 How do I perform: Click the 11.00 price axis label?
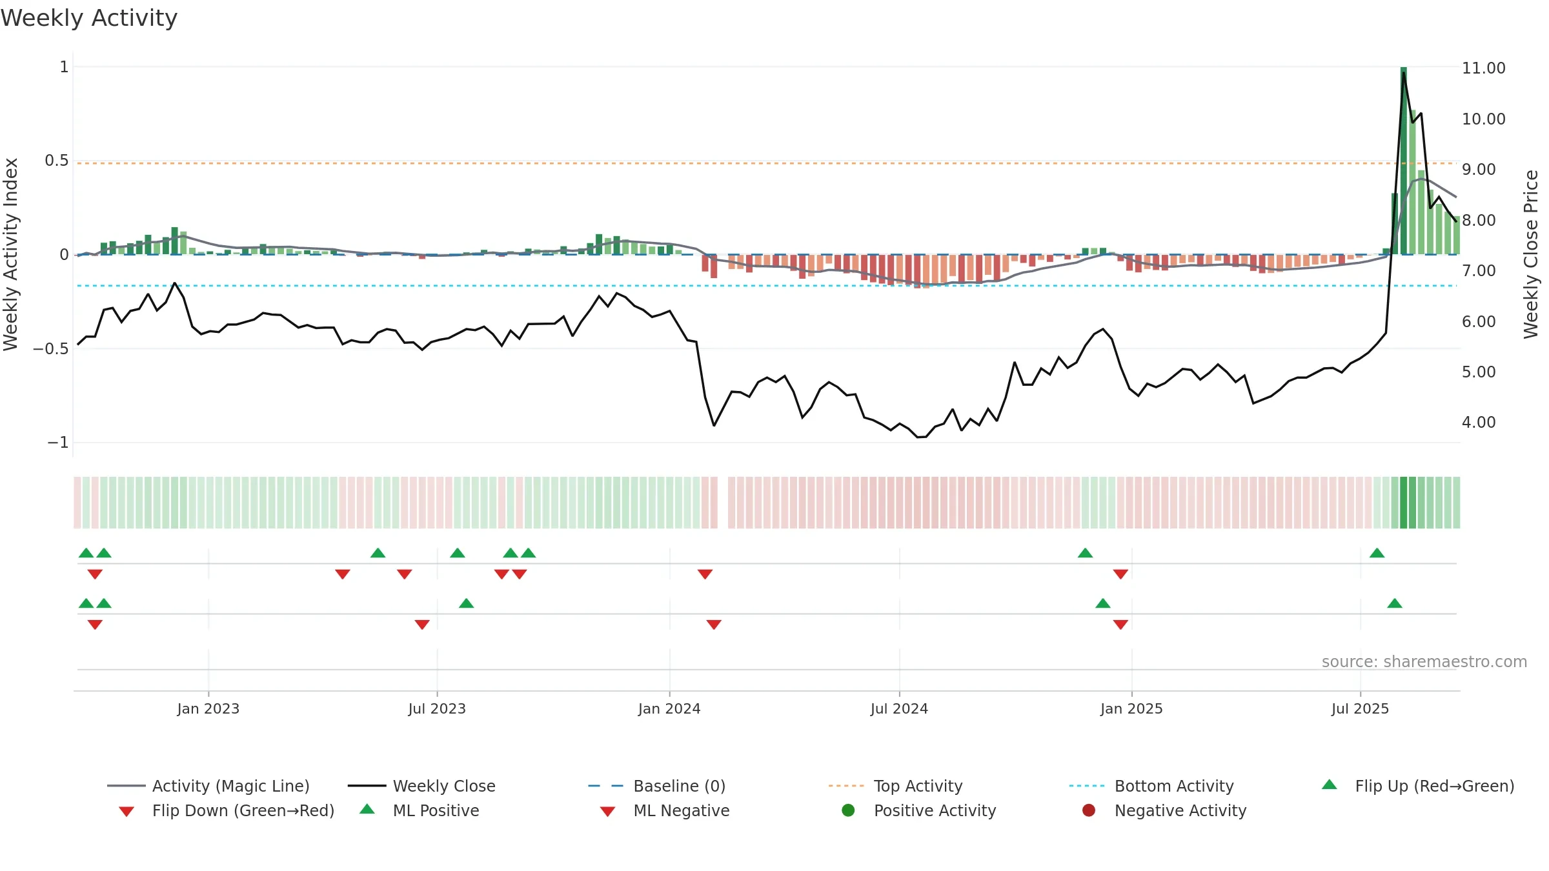click(1484, 68)
